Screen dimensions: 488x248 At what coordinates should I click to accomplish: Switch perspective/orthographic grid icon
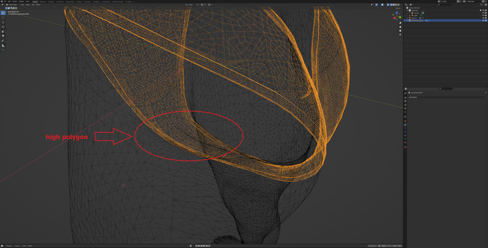pyautogui.click(x=400, y=35)
